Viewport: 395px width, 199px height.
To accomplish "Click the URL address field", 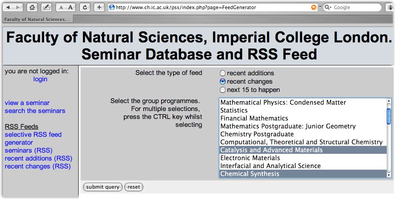I will (x=213, y=8).
